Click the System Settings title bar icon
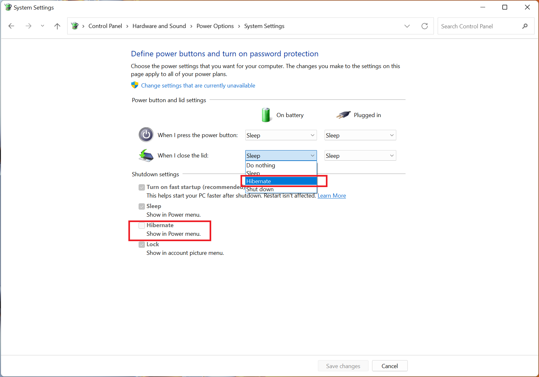The height and width of the screenshot is (377, 539). (8, 7)
